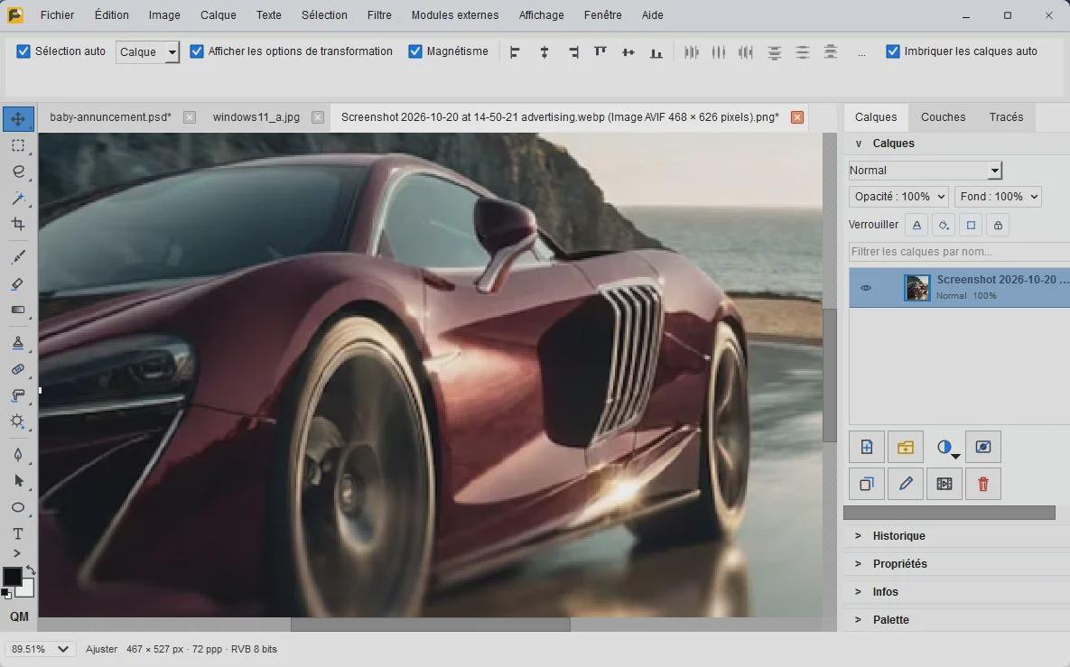
Task: Select the Ellipse shape tool
Action: pyautogui.click(x=18, y=506)
